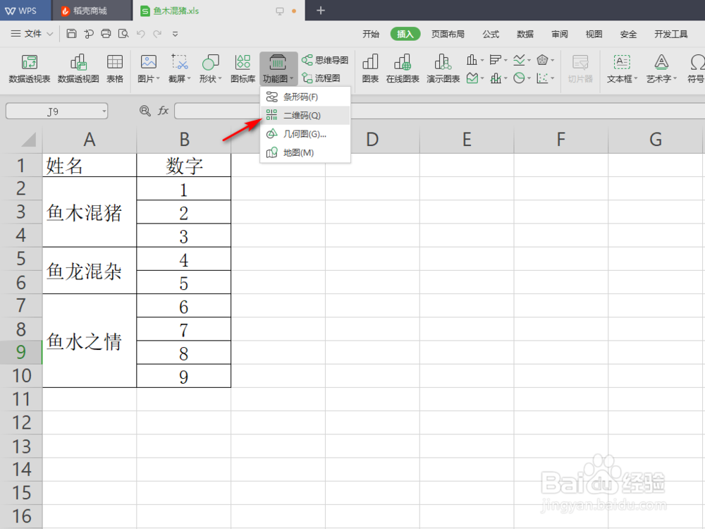The image size is (705, 529).
Task: Expand the column chart type dropdown
Action: [482, 60]
